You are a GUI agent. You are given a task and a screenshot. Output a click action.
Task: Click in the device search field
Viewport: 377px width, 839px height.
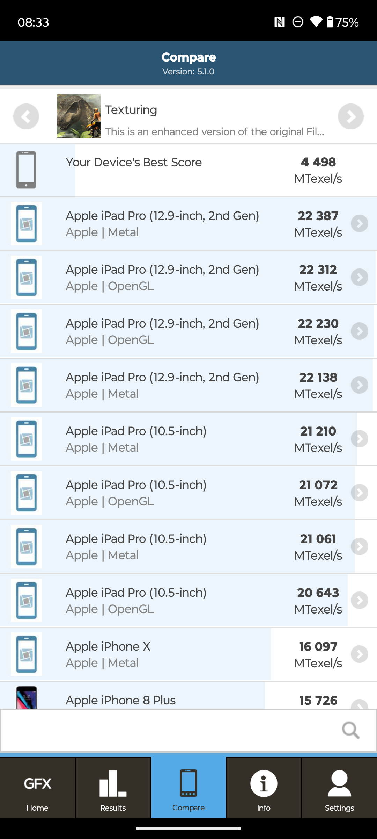pos(168,730)
